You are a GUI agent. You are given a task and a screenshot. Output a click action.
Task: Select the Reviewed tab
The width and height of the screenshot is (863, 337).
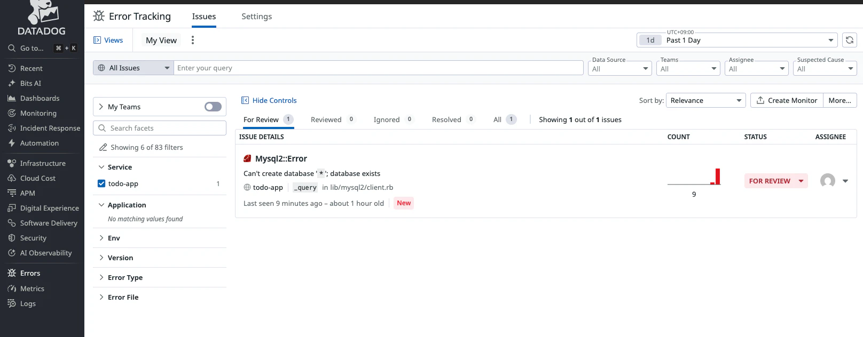pyautogui.click(x=333, y=119)
